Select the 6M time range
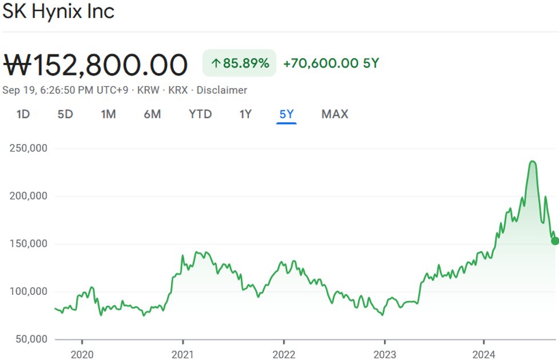Image resolution: width=559 pixels, height=360 pixels. point(152,114)
